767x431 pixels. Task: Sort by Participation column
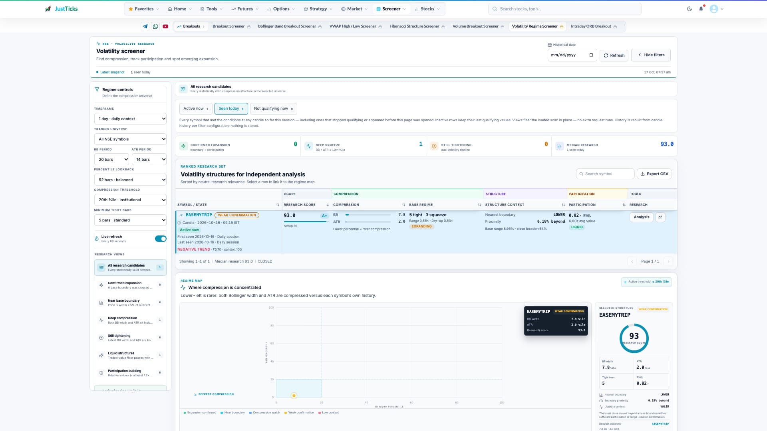point(624,205)
